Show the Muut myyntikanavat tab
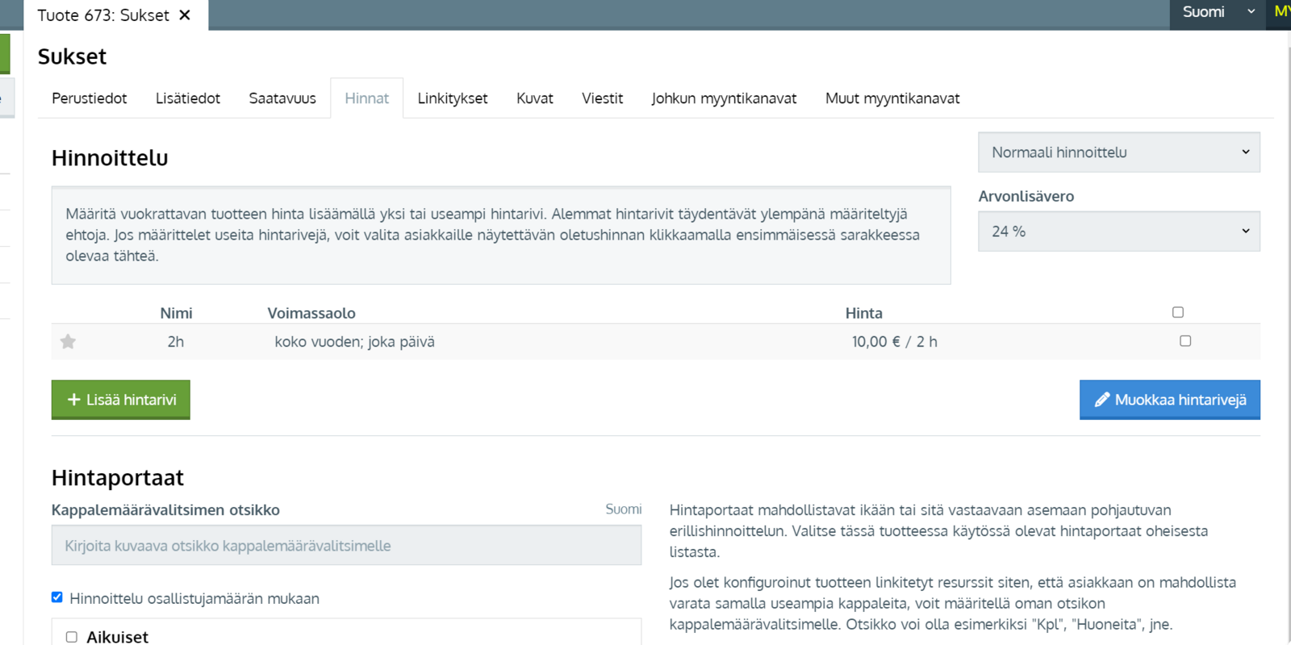Image resolution: width=1291 pixels, height=645 pixels. [x=892, y=98]
